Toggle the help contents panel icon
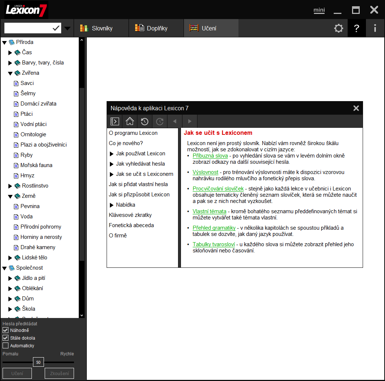Screen dimensions: 385x381 [115, 121]
